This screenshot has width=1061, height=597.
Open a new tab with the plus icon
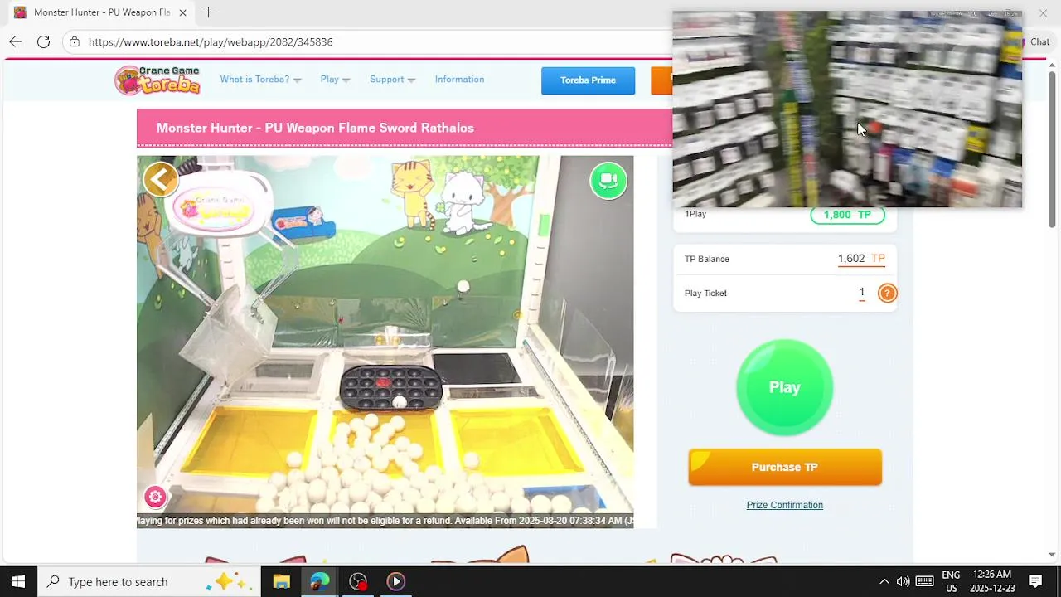click(x=208, y=12)
